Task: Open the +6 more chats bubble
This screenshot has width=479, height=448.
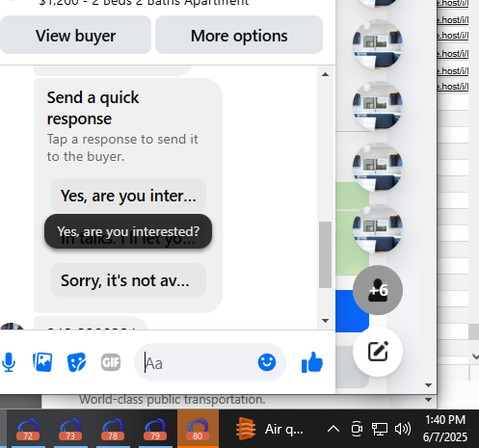Action: tap(378, 290)
